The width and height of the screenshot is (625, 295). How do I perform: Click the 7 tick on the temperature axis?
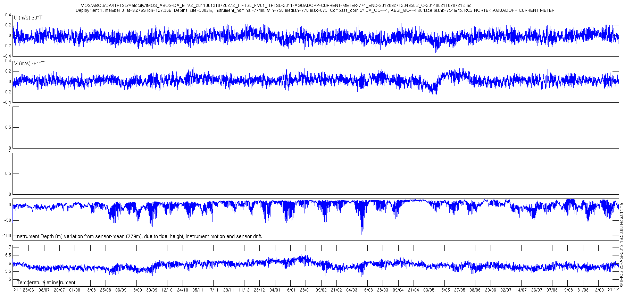(10, 247)
